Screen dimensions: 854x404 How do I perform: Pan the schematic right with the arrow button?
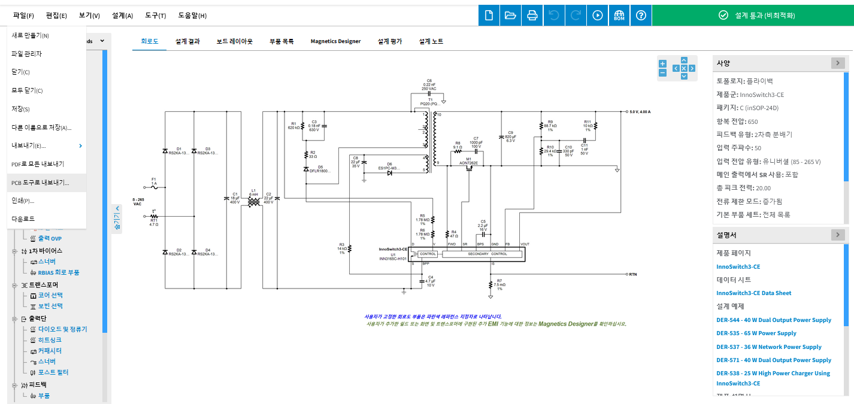(x=692, y=68)
